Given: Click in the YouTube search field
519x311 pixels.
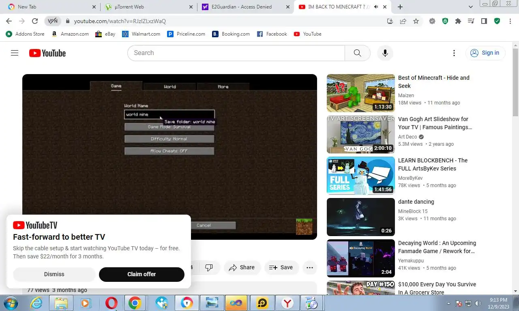Looking at the screenshot, I should [x=236, y=53].
